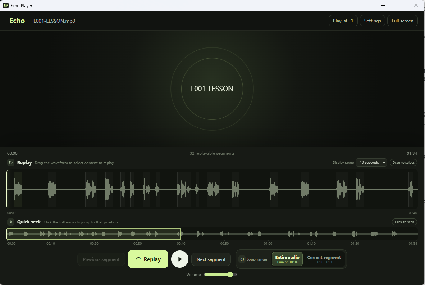Select Current segment loop range
The height and width of the screenshot is (285, 425).
tap(324, 259)
